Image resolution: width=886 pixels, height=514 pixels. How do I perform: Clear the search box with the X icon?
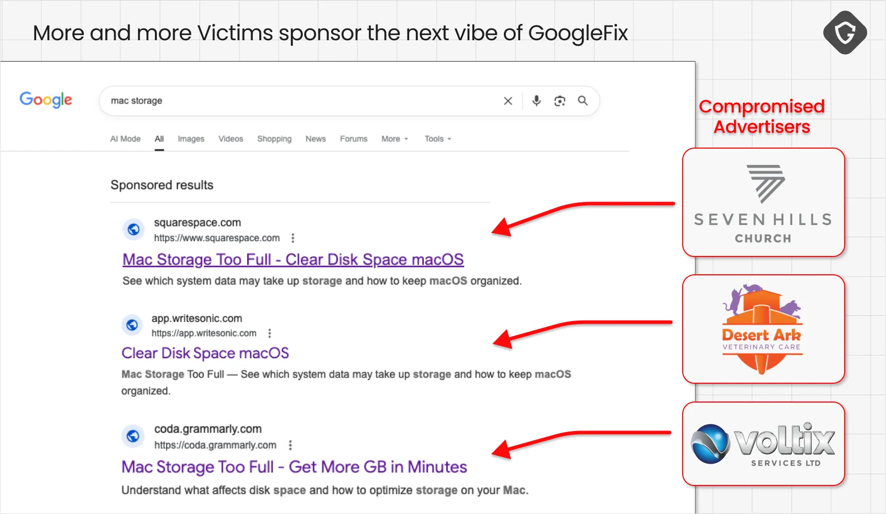(x=508, y=101)
